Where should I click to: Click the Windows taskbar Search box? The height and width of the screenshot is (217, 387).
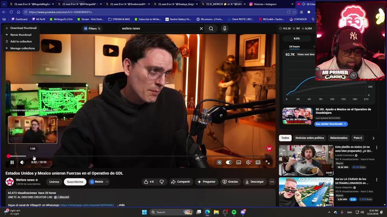(x=171, y=212)
